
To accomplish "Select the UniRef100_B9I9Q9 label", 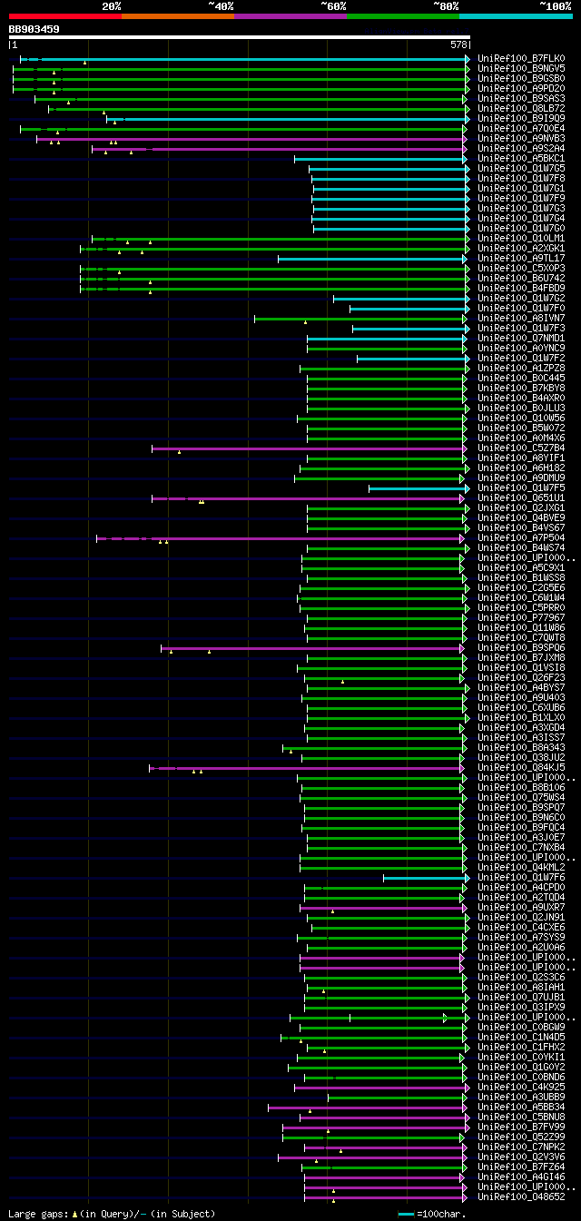I will coord(521,119).
